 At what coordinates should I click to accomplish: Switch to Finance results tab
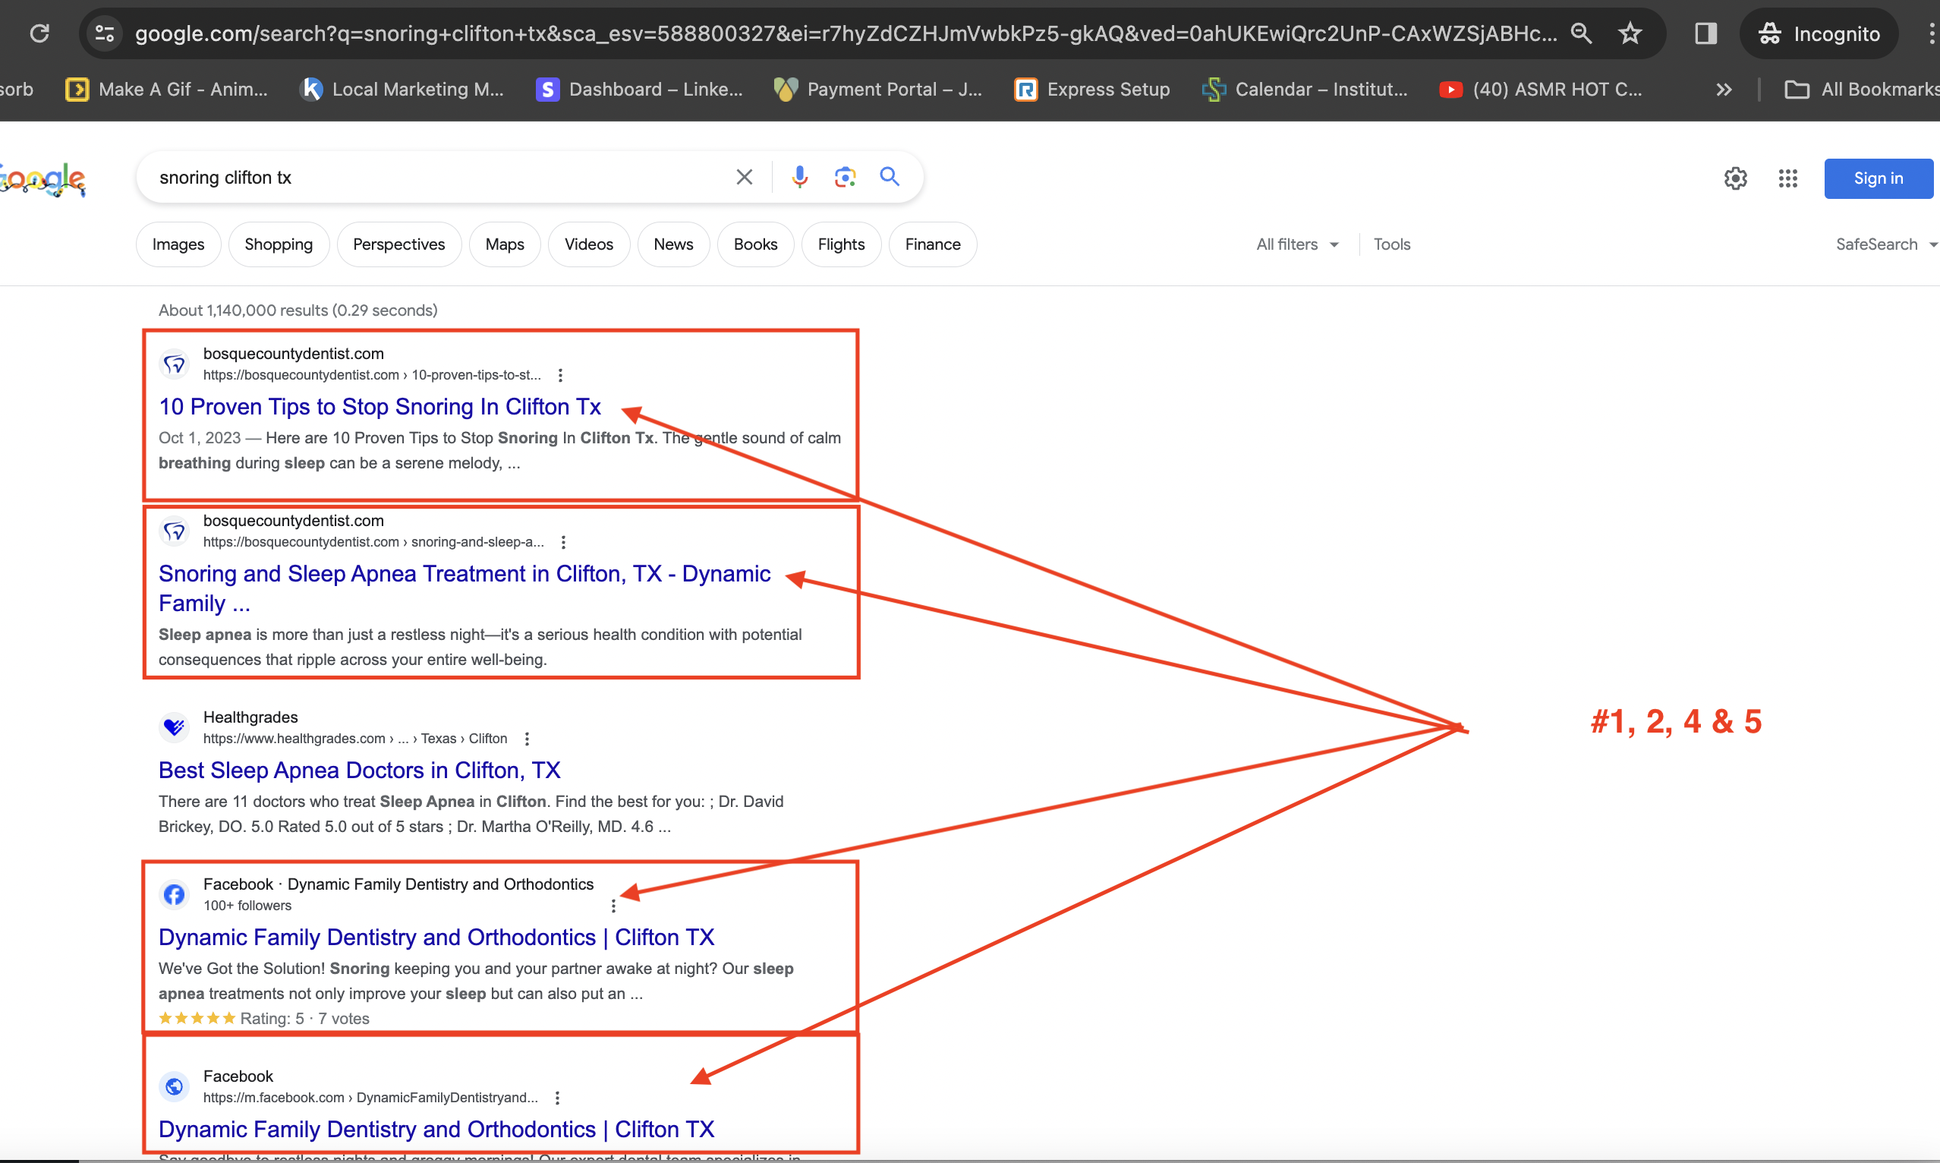click(x=932, y=244)
